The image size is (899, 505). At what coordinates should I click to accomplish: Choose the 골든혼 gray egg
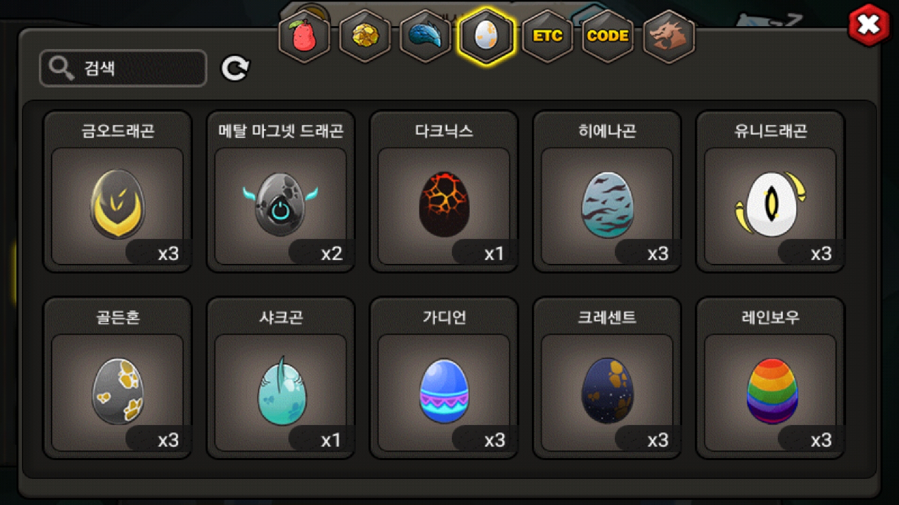pos(118,378)
